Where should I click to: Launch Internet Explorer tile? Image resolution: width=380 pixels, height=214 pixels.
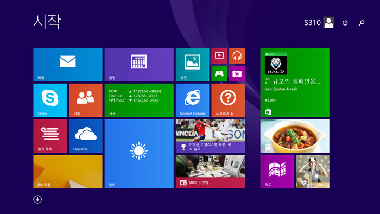click(192, 100)
